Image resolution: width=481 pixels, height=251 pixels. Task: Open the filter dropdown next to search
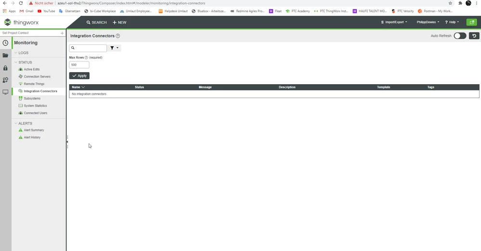114,48
